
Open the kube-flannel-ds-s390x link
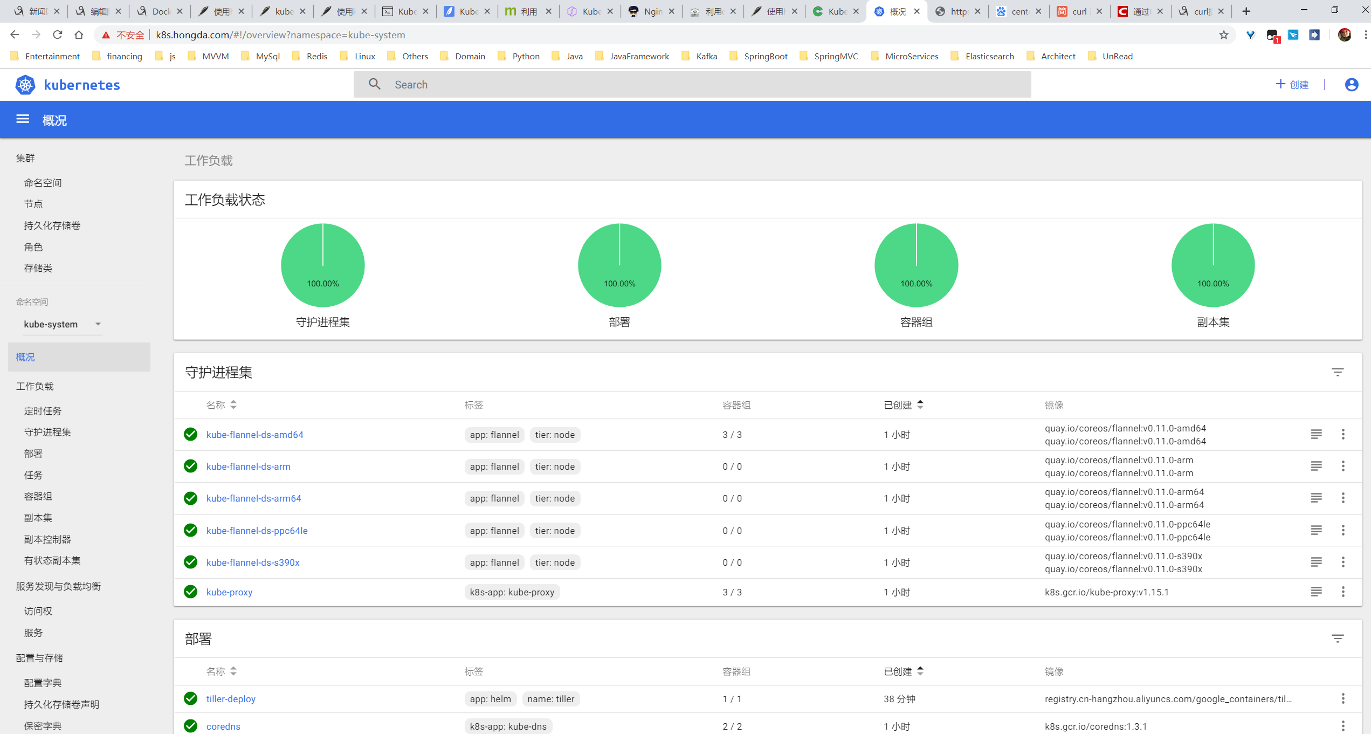pyautogui.click(x=253, y=562)
